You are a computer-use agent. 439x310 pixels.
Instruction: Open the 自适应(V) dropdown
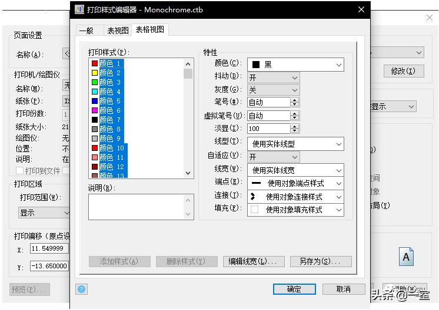274,157
